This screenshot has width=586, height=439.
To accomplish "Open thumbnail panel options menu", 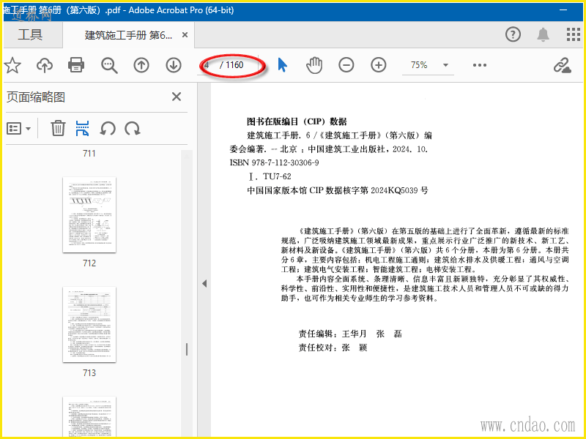I will 18,129.
